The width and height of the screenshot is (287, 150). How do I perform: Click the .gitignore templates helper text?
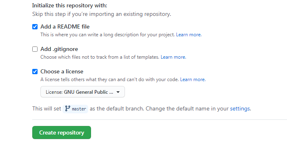click(100, 57)
